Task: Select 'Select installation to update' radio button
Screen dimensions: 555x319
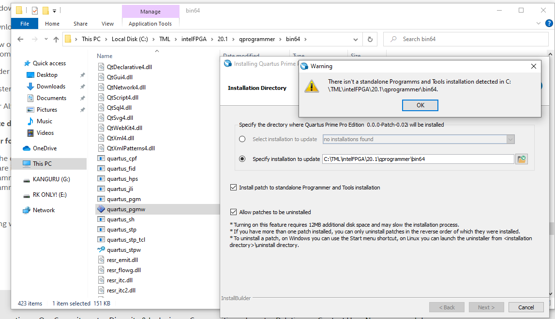Action: (x=242, y=139)
